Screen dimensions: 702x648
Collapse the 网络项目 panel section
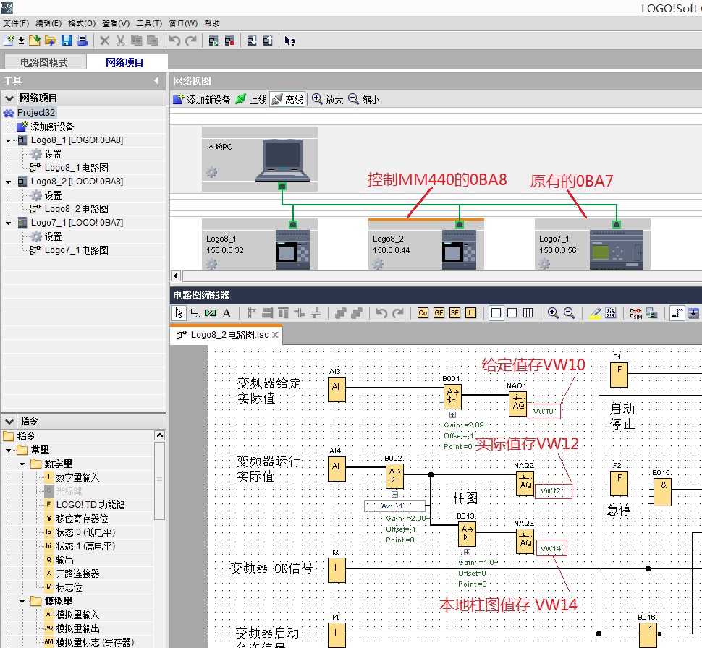(9, 98)
